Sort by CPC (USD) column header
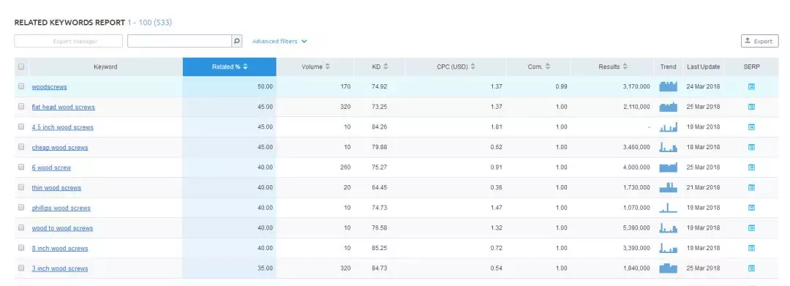 pos(456,67)
